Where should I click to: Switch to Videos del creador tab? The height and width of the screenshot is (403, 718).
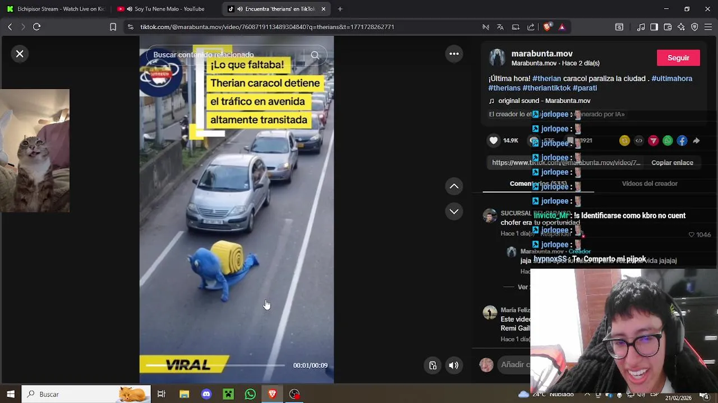point(650,184)
